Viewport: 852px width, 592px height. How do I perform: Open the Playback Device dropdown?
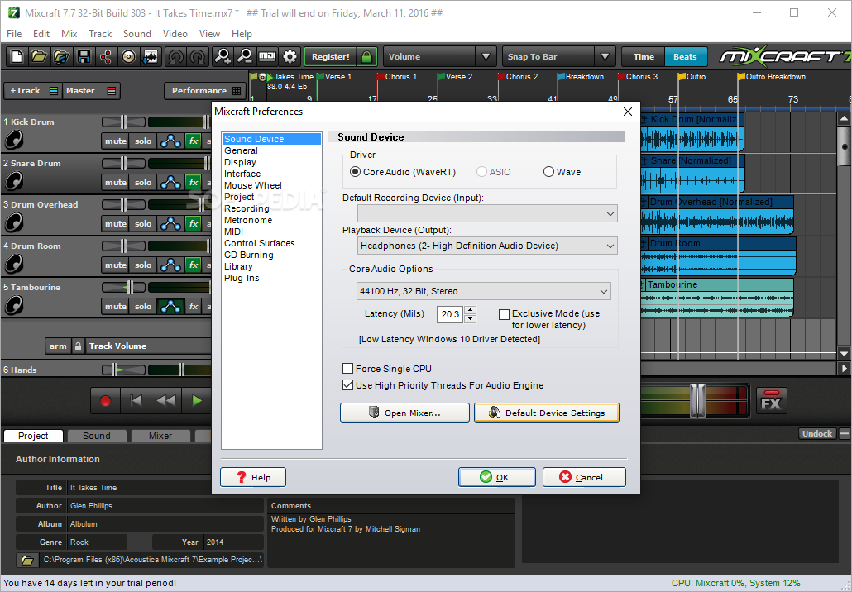click(x=487, y=246)
